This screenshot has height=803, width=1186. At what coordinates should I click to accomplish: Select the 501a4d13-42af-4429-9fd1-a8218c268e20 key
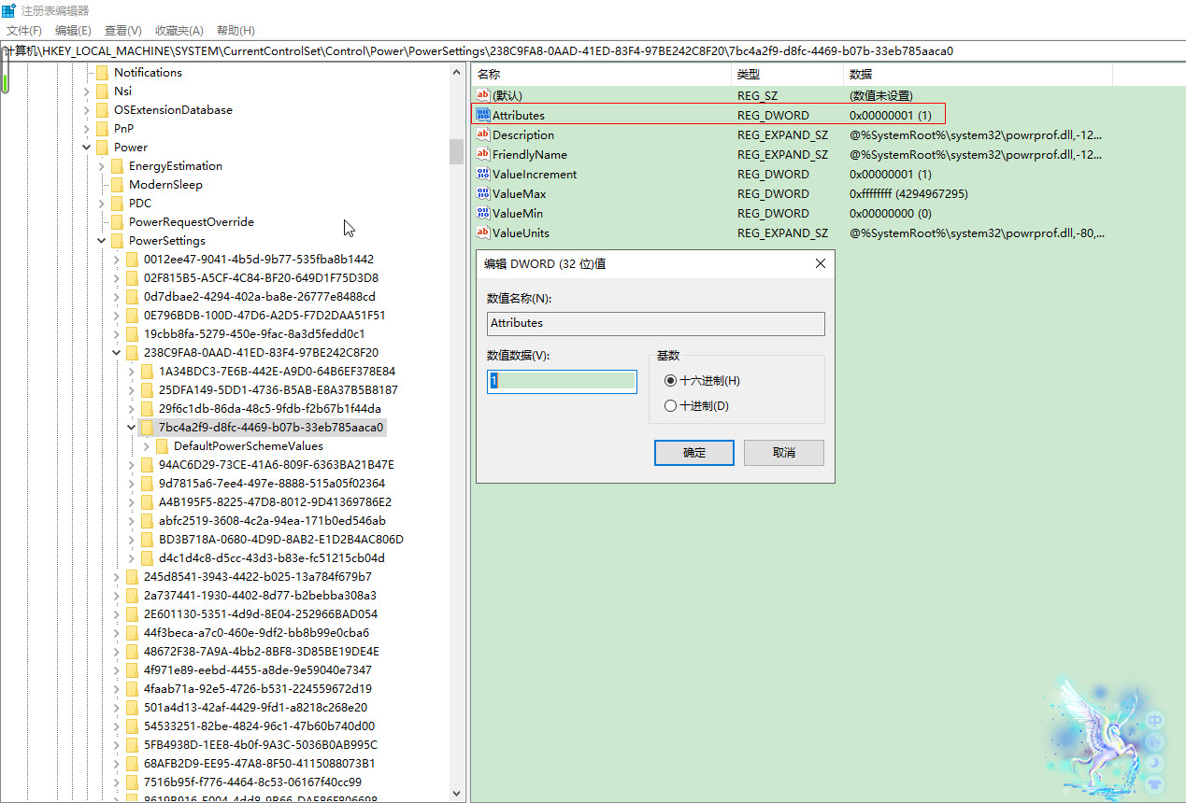point(255,707)
